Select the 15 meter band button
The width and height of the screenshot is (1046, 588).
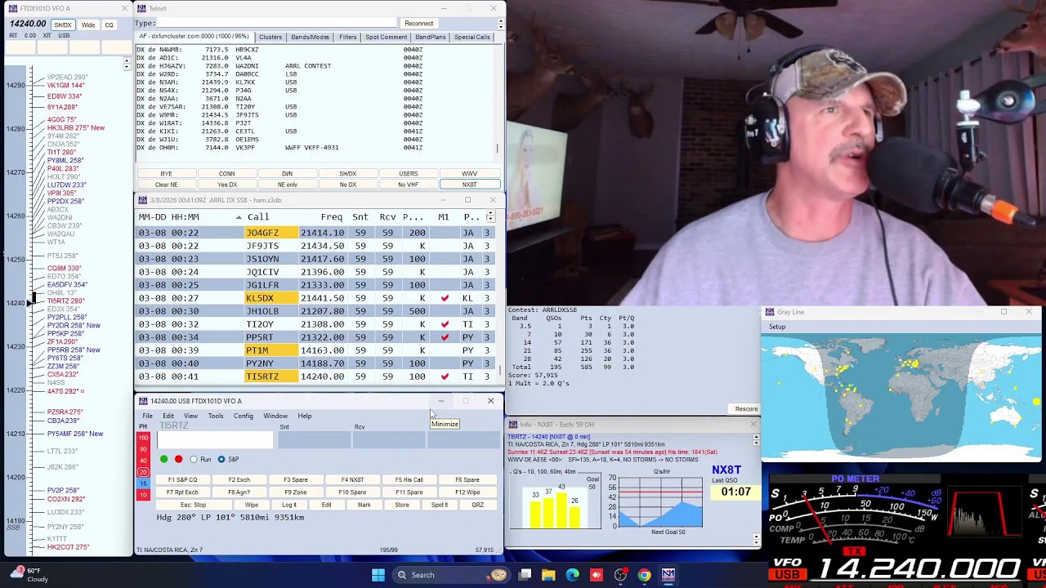pyautogui.click(x=143, y=483)
